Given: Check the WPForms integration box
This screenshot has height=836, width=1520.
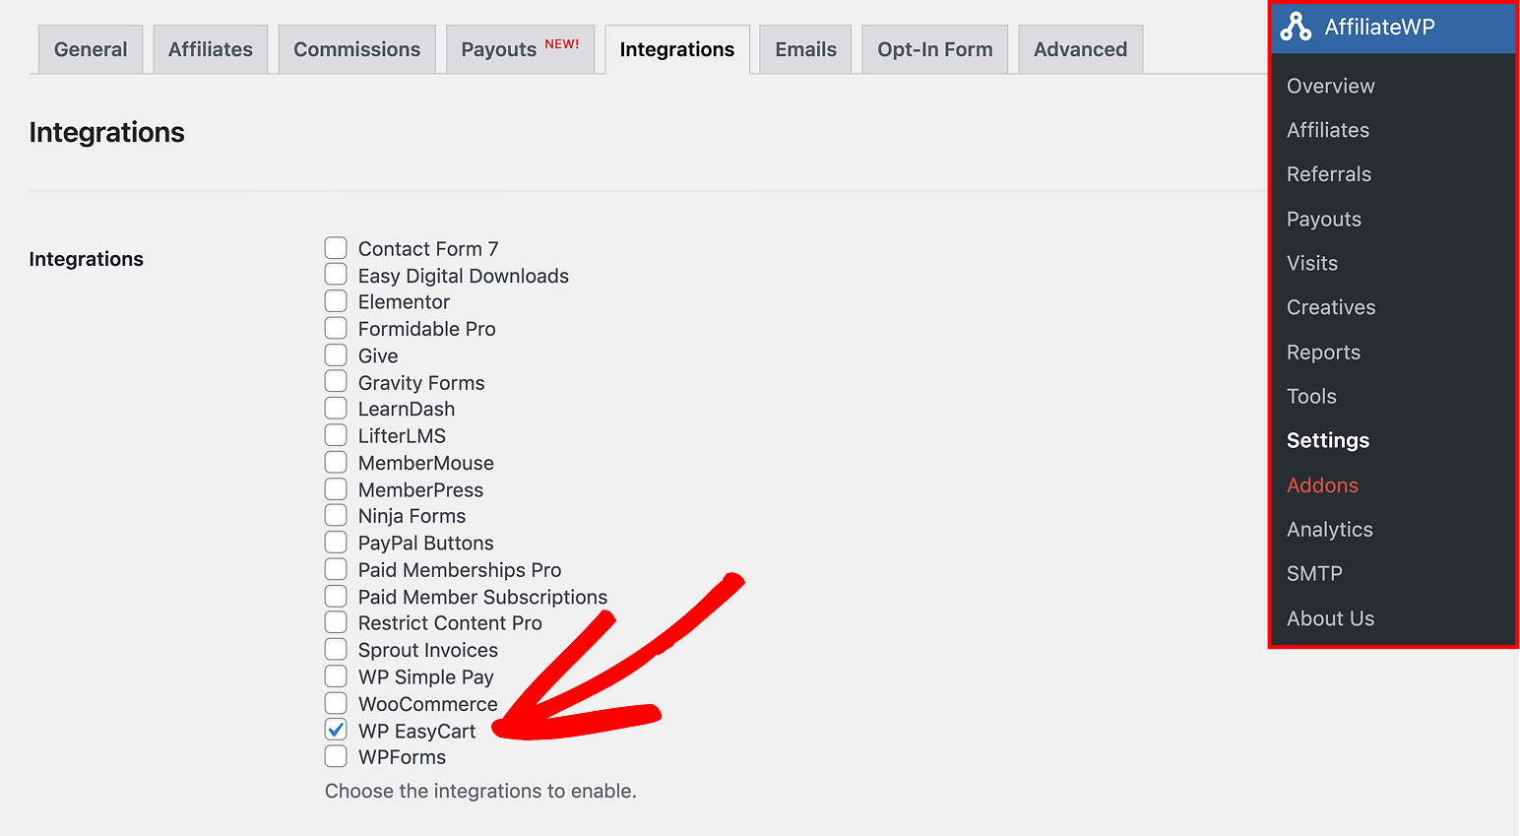Looking at the screenshot, I should click(x=336, y=756).
